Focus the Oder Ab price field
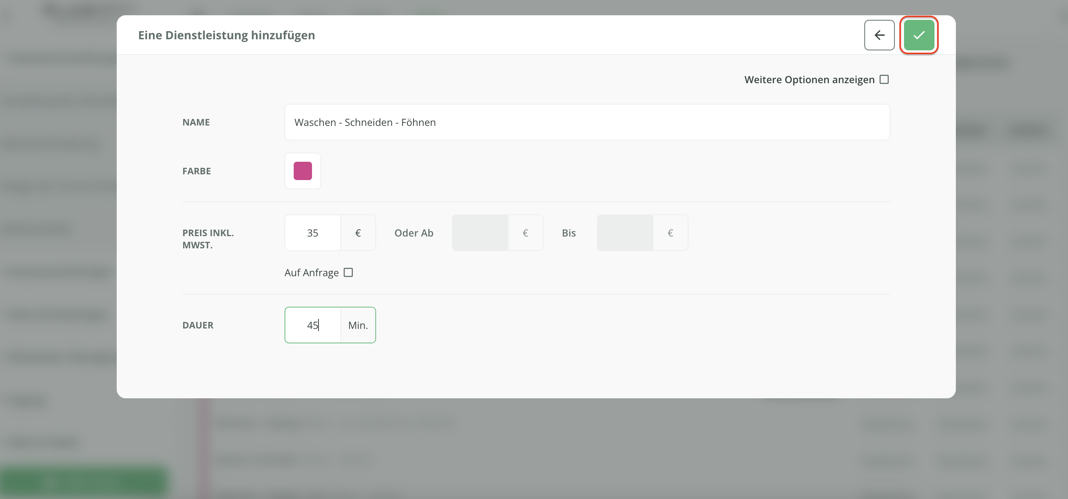Image resolution: width=1068 pixels, height=499 pixels. (x=480, y=233)
